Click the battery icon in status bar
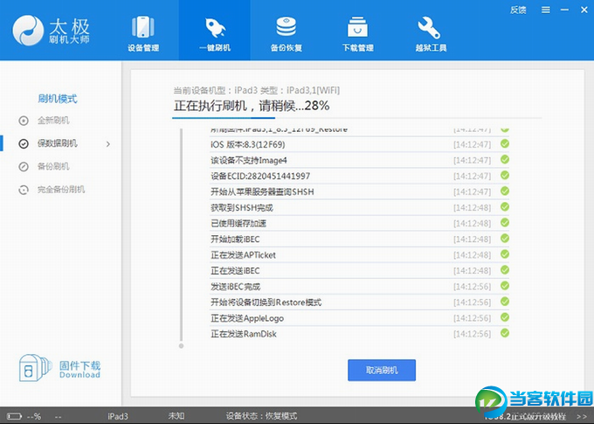 point(14,416)
